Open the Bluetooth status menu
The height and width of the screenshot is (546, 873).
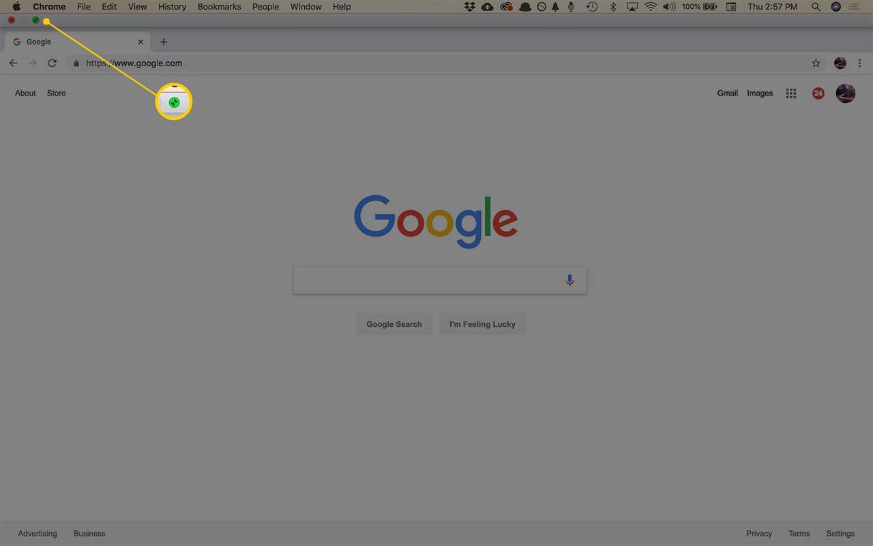click(612, 7)
